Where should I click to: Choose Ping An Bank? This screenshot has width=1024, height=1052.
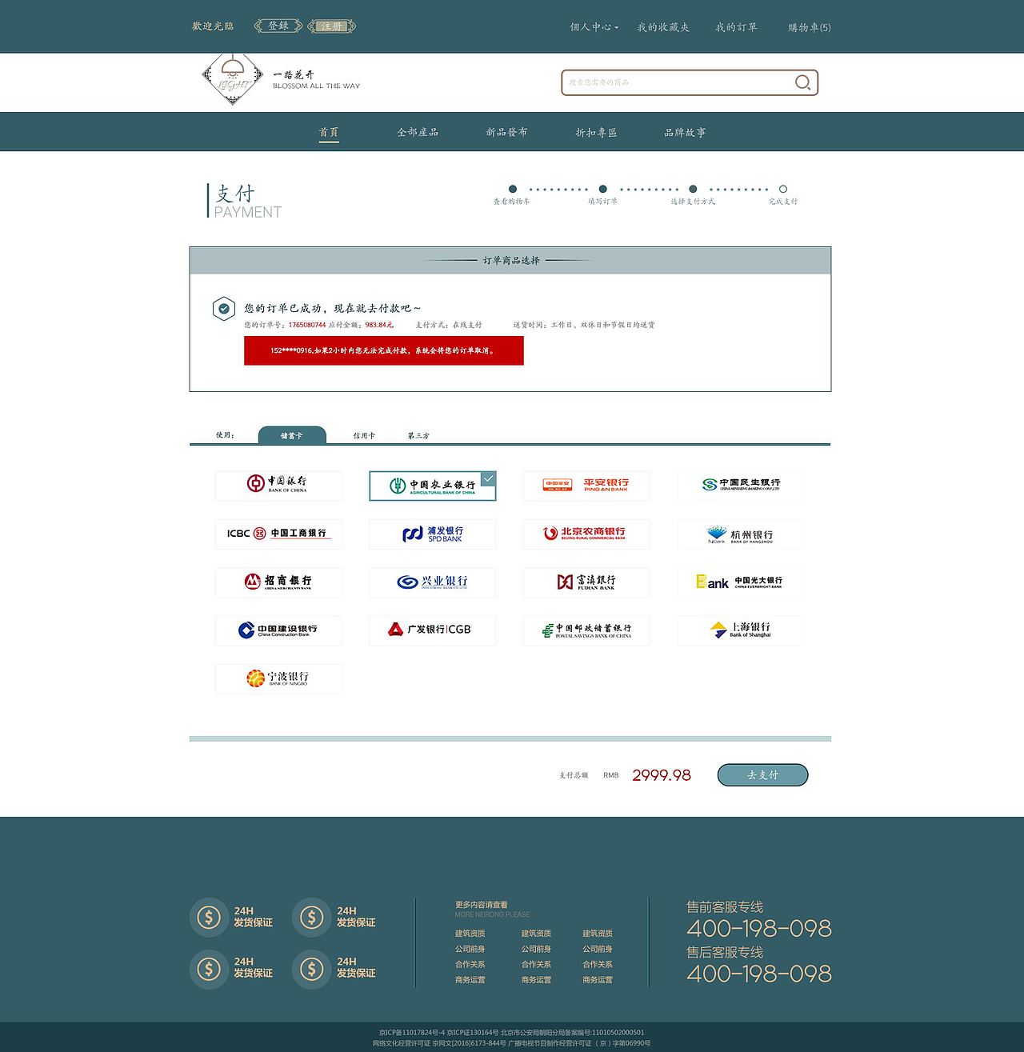[586, 486]
